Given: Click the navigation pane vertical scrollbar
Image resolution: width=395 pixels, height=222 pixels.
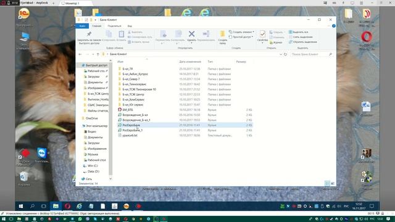Looking at the screenshot, I should [110, 120].
